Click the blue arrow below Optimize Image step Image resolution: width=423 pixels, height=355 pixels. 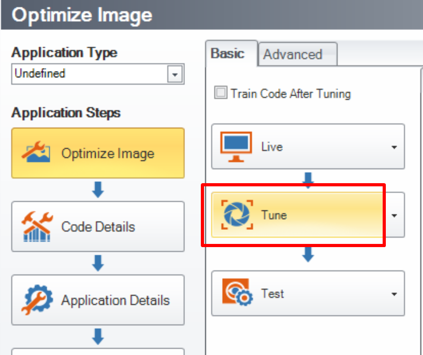[x=98, y=190]
